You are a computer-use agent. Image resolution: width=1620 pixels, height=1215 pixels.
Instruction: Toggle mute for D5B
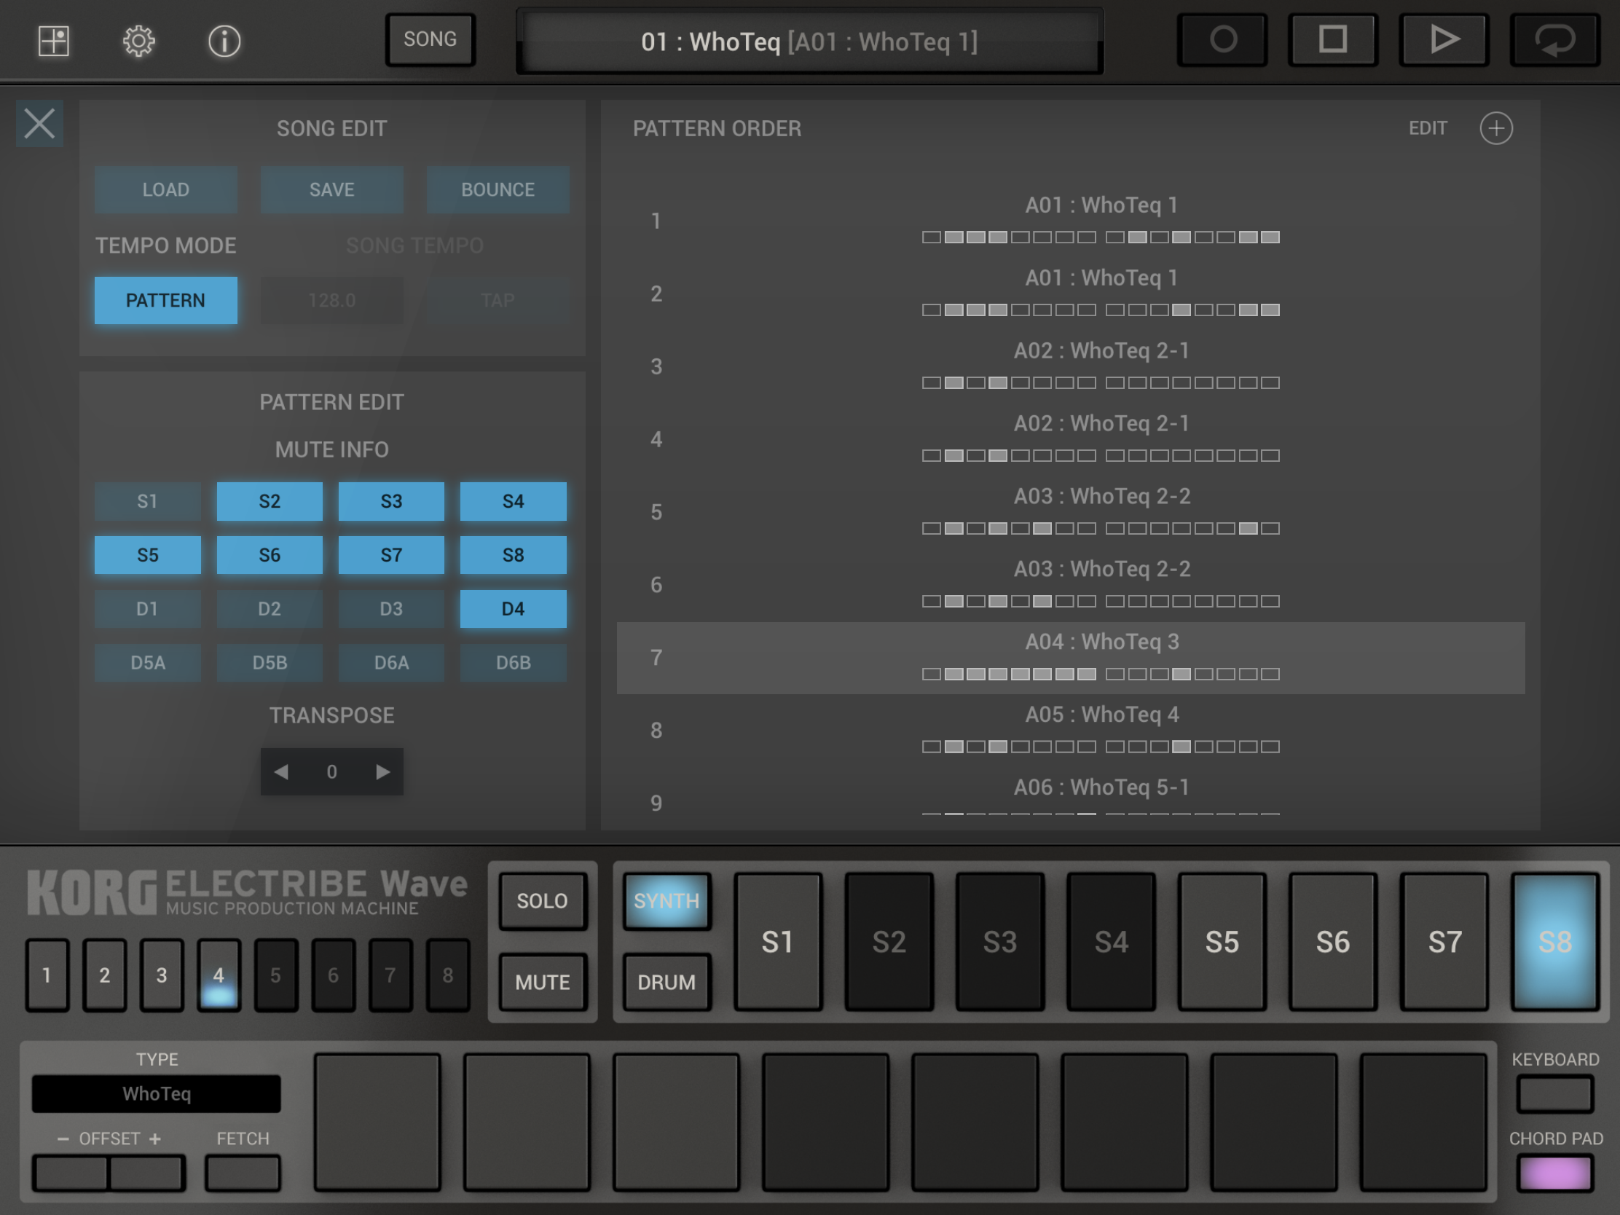point(270,663)
